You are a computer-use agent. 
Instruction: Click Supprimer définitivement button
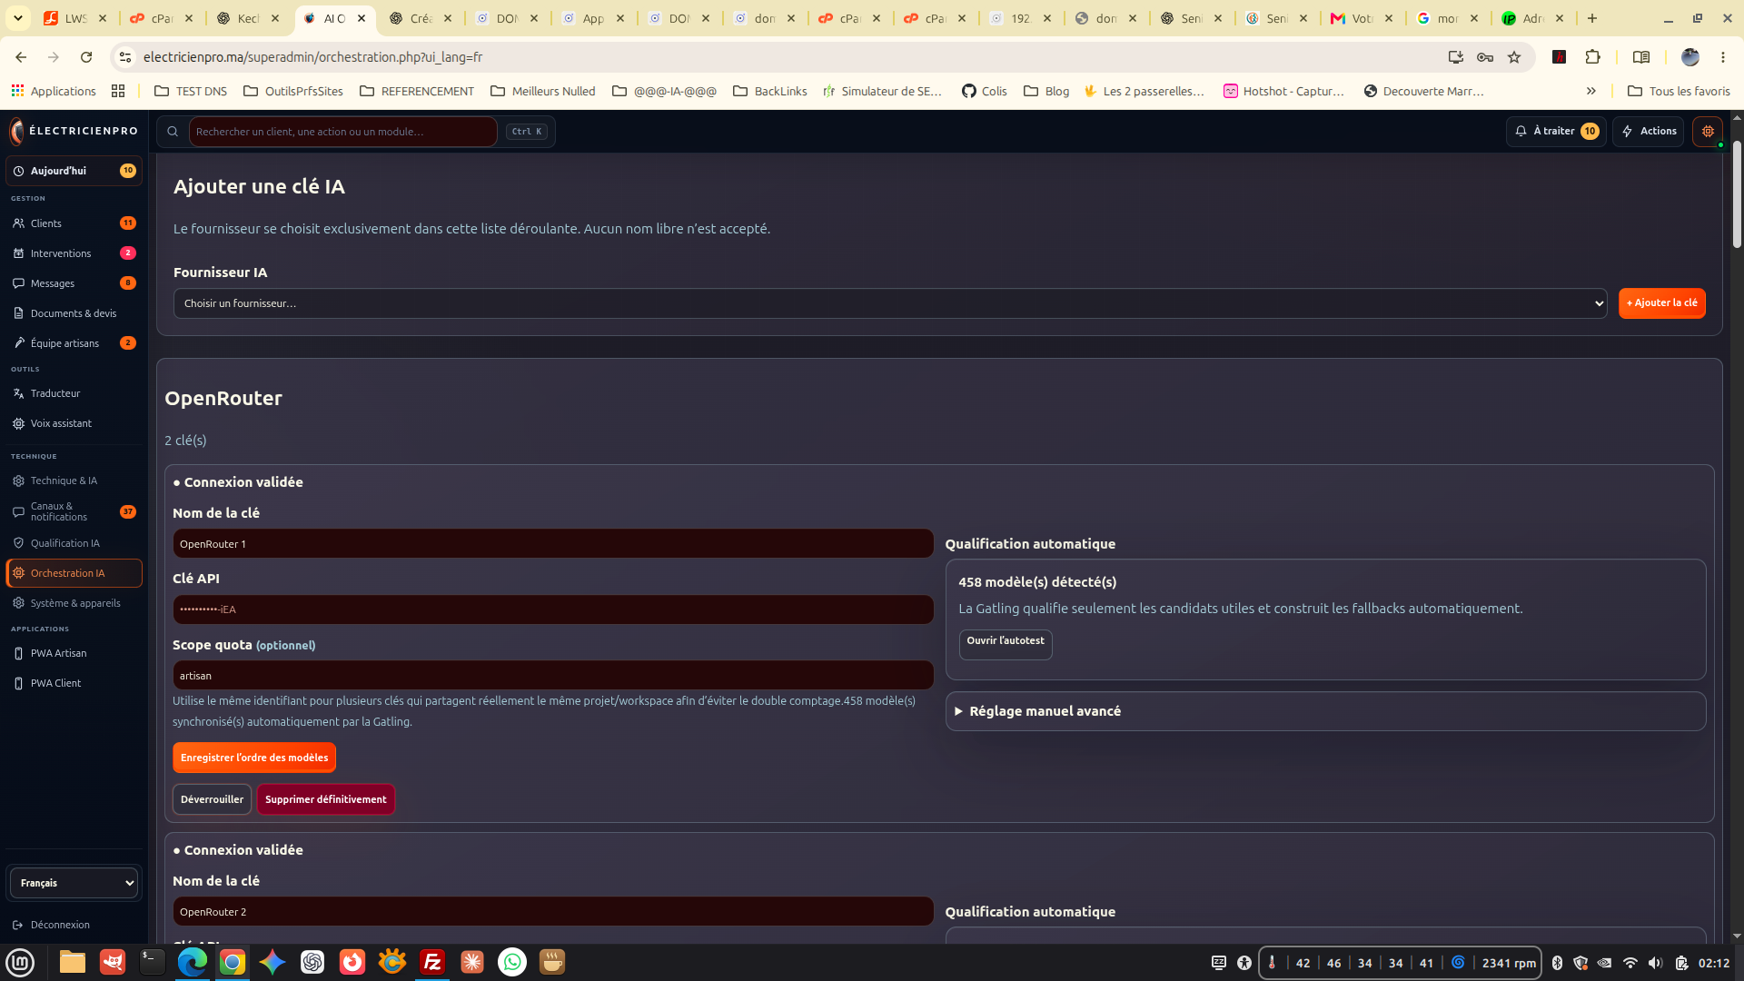325,799
